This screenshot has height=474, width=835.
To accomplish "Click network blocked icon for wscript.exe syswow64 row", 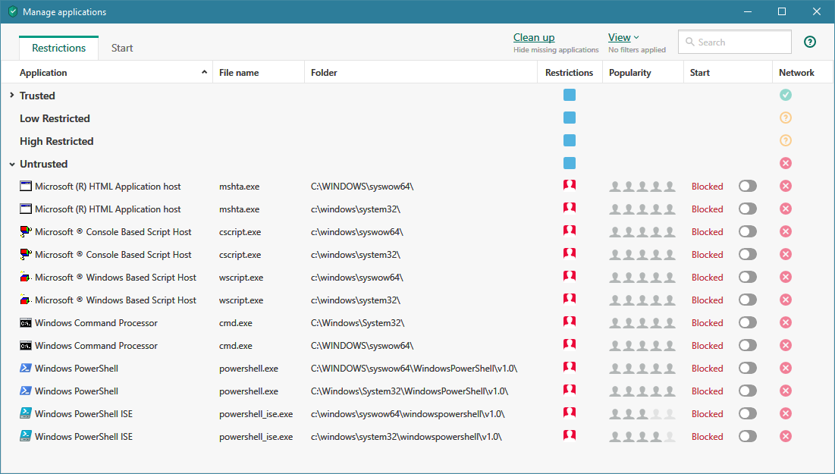I will (786, 277).
